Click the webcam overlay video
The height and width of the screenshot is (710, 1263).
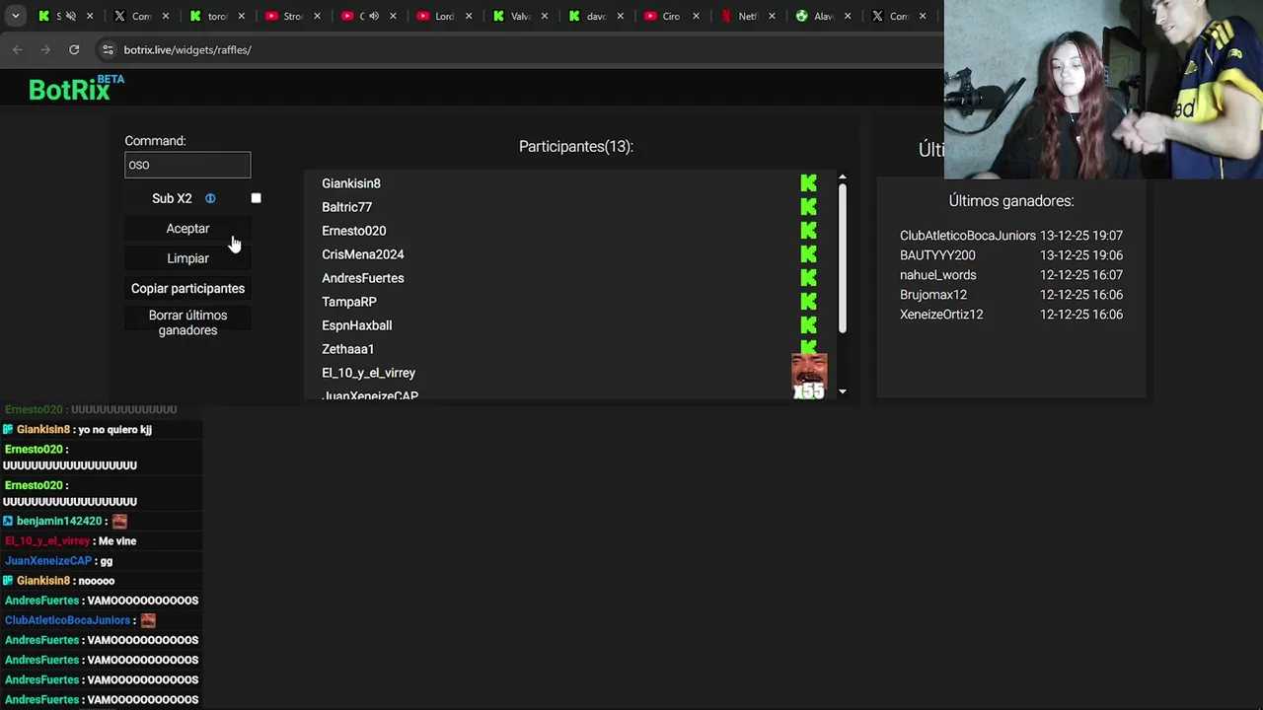[x=1103, y=90]
